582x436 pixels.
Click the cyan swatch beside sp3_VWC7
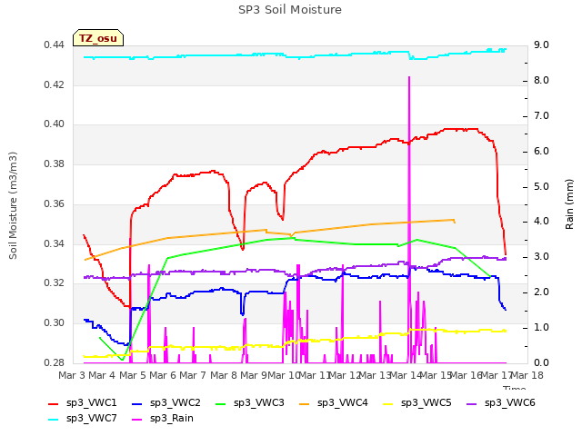click(54, 420)
